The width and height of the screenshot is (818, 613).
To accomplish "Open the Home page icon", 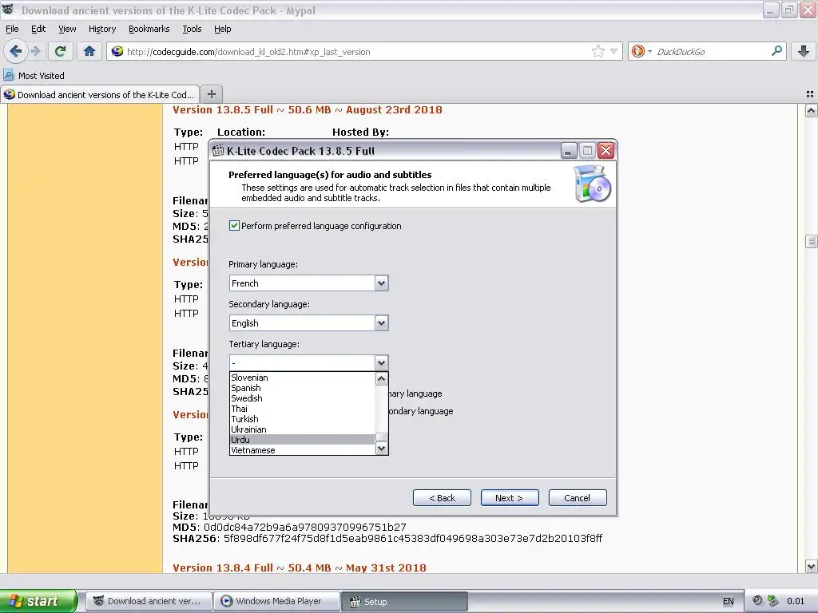I will tap(89, 51).
